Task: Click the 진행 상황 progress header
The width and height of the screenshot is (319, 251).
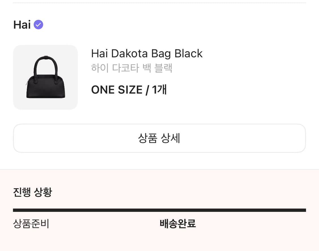Action: tap(32, 192)
